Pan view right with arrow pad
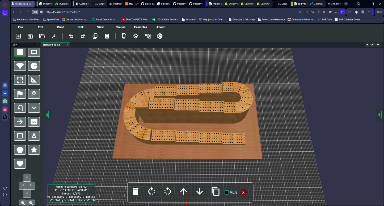Viewport: 384px width, 206px height. point(31,185)
